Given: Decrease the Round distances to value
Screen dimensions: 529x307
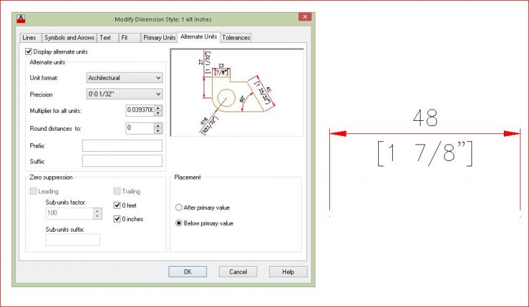Looking at the screenshot, I should (x=158, y=131).
